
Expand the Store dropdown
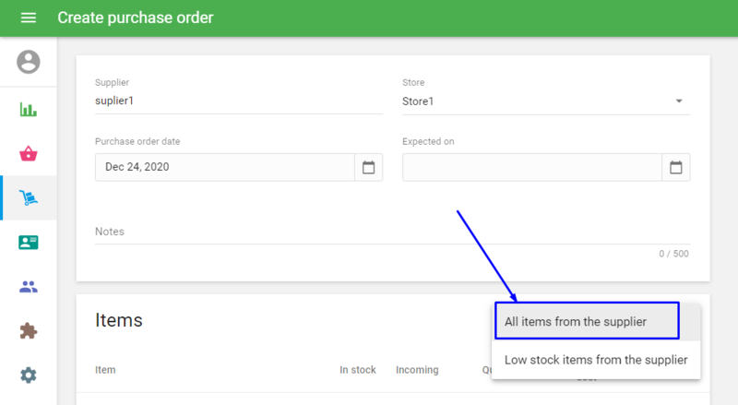pos(679,101)
